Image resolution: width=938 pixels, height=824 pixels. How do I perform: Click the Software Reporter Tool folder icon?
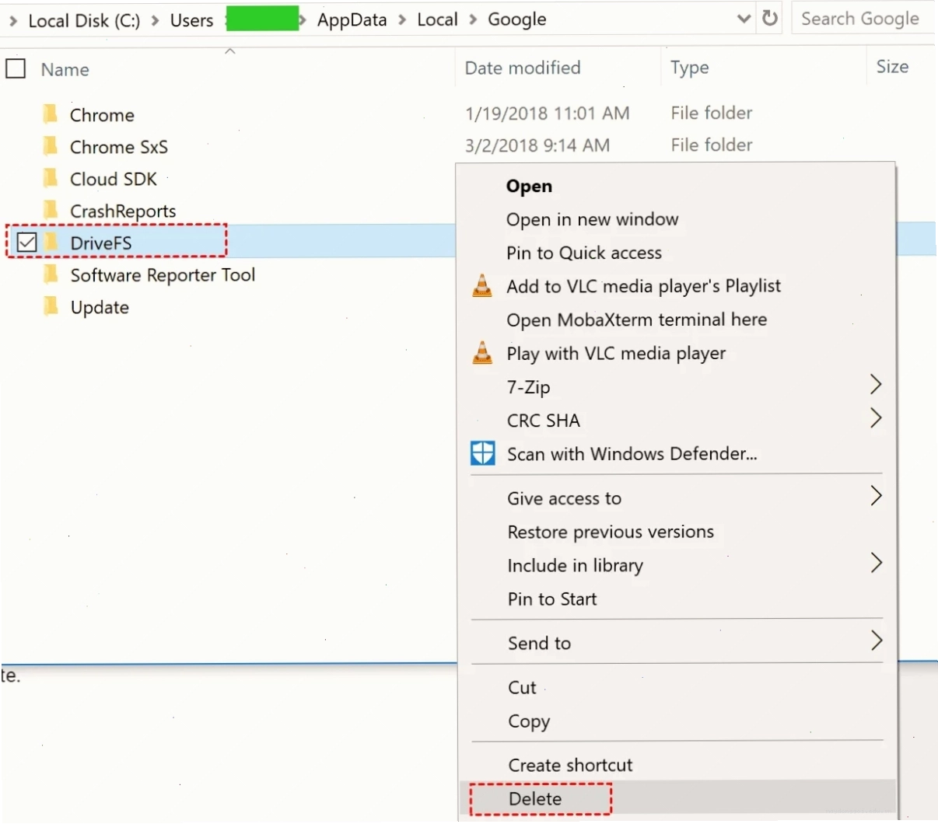coord(51,274)
